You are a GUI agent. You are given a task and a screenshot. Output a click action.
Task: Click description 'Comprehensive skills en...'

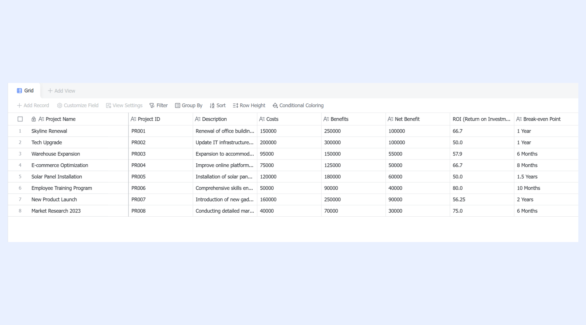click(x=225, y=188)
